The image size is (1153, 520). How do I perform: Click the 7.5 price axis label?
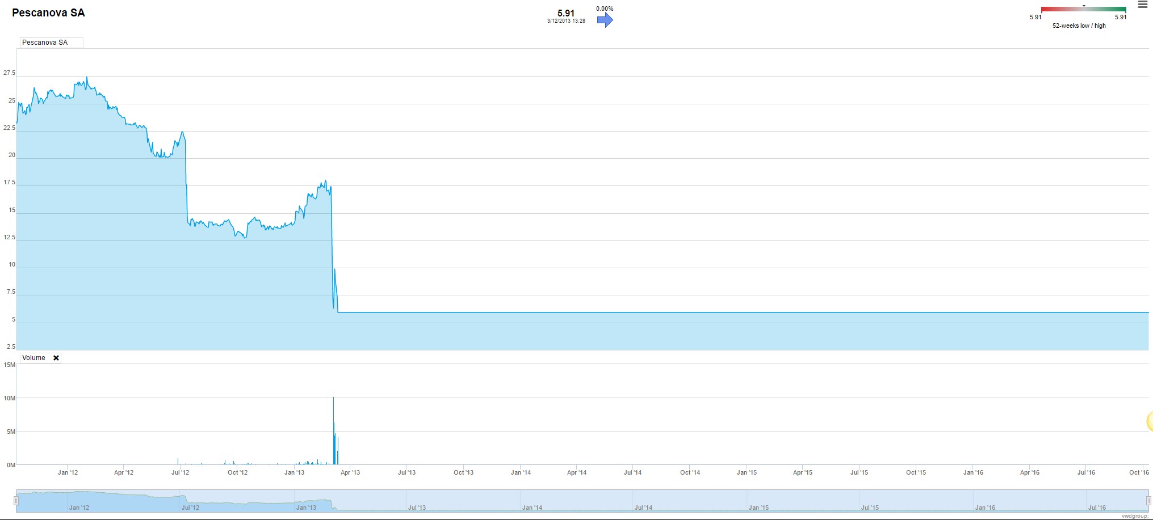tap(11, 292)
